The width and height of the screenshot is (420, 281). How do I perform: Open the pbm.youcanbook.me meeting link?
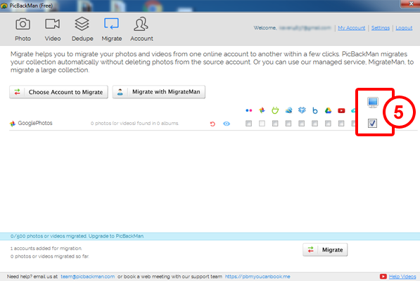pyautogui.click(x=257, y=277)
